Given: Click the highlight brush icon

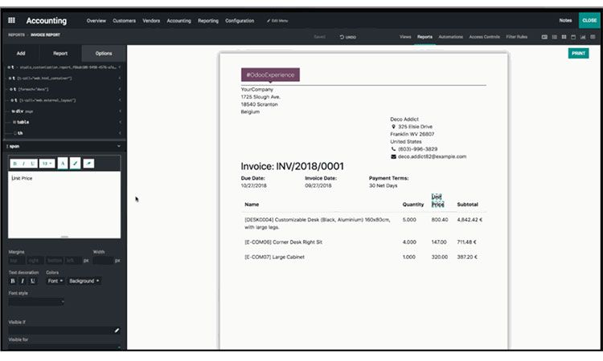Looking at the screenshot, I should click(76, 164).
